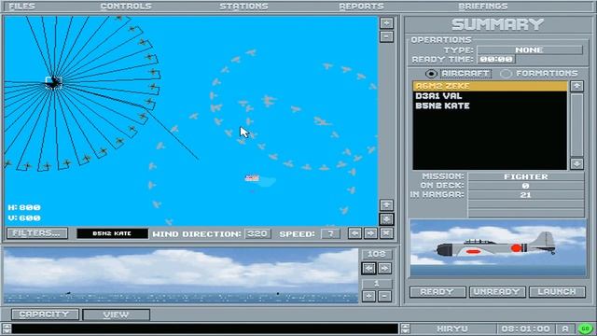597x336 pixels.
Task: Rotate horizon view right with double arrow
Action: (384, 269)
